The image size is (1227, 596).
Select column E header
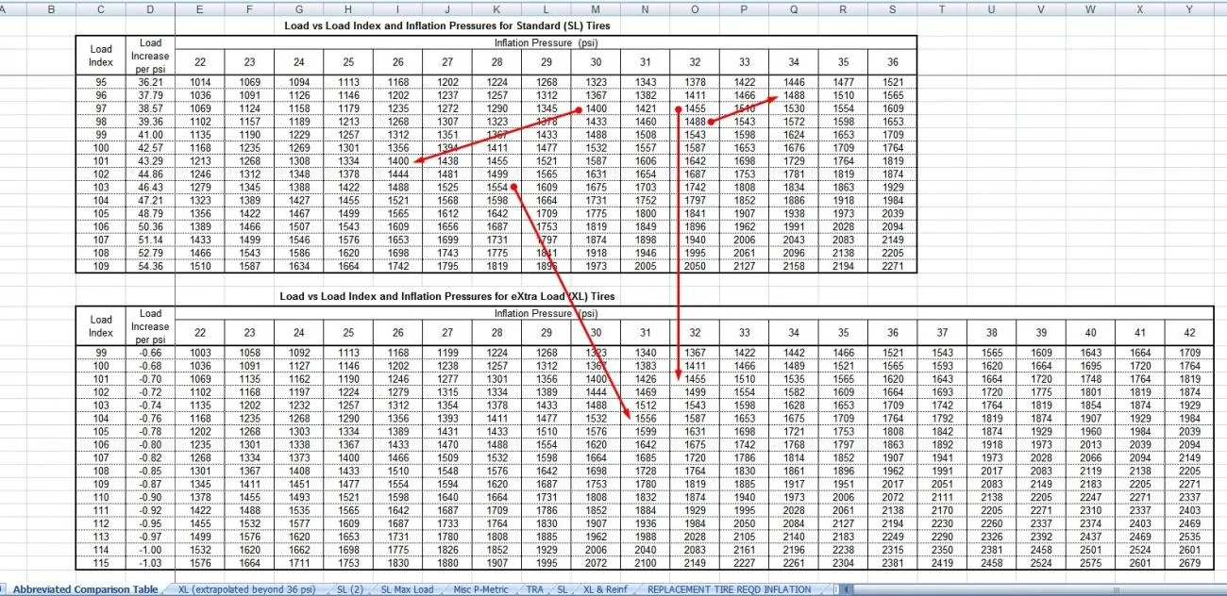[x=199, y=8]
